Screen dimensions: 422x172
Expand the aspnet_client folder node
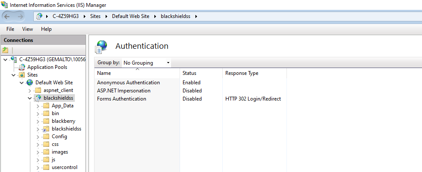(30, 90)
